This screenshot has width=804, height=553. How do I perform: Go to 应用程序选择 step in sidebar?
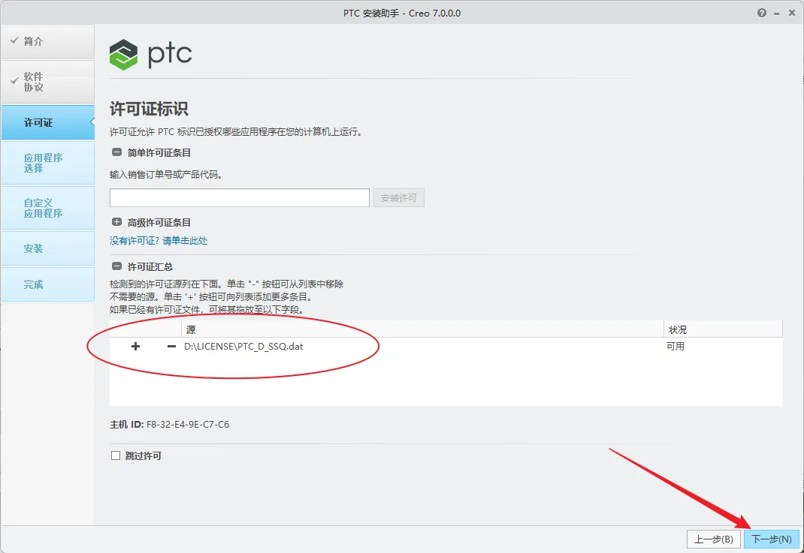click(x=47, y=163)
